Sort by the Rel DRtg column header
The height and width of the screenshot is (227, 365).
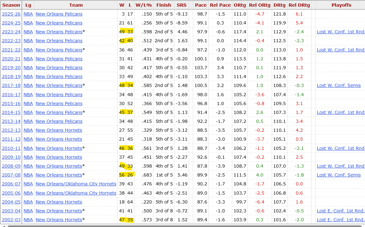(299, 5)
